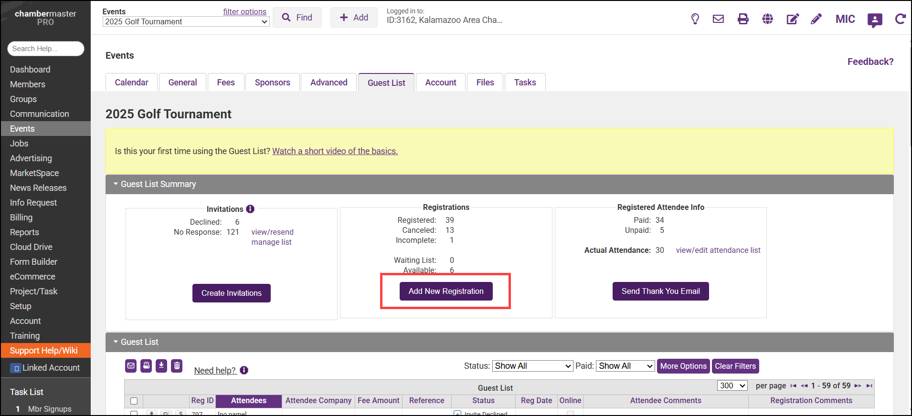Click the guest list download icon
The image size is (912, 416).
click(x=161, y=366)
